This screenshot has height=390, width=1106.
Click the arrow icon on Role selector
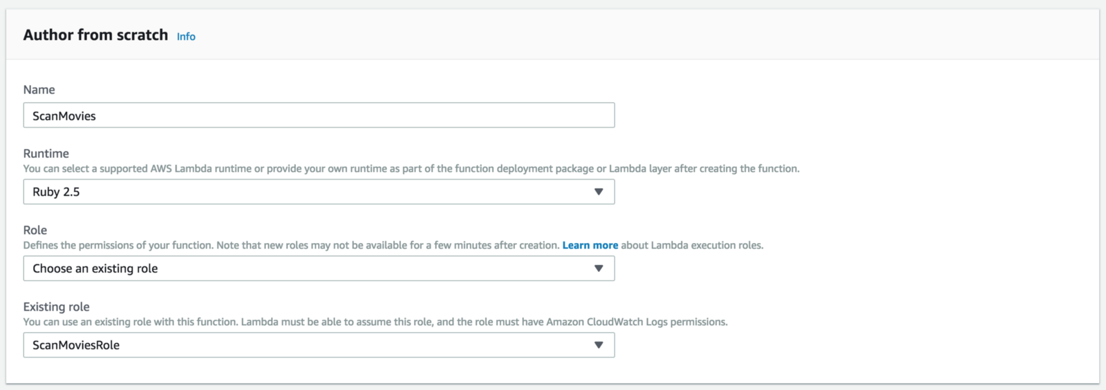[599, 269]
